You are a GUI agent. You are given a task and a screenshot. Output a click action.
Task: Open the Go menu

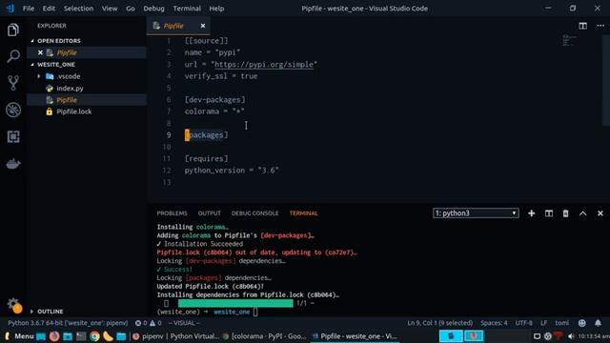tap(131, 9)
